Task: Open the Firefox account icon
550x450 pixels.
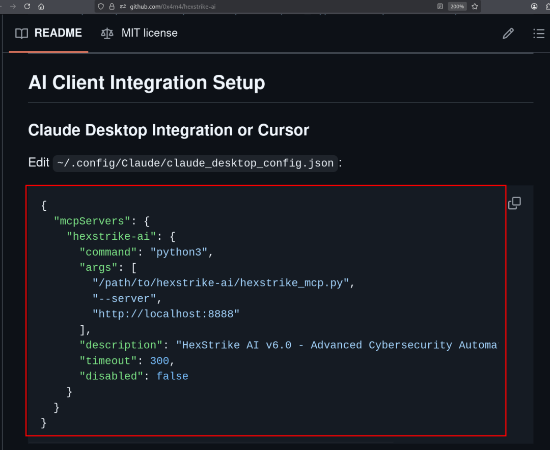Action: point(534,6)
